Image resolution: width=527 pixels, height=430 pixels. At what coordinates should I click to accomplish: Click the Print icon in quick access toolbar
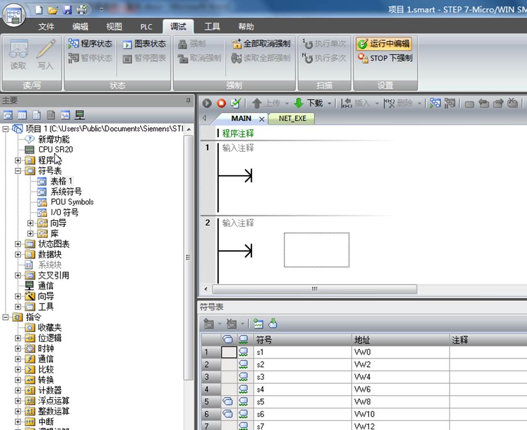point(82,10)
